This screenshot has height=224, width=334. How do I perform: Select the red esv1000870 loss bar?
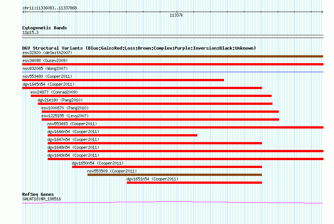[160, 112]
